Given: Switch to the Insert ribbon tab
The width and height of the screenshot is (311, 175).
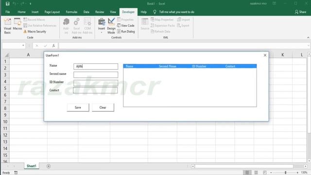Looking at the screenshot, I should (x=35, y=12).
